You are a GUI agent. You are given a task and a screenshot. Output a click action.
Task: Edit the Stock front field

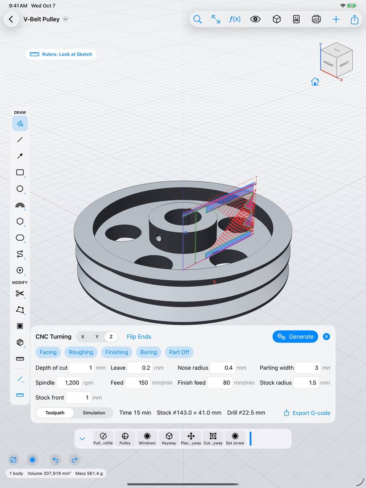[x=78, y=398]
